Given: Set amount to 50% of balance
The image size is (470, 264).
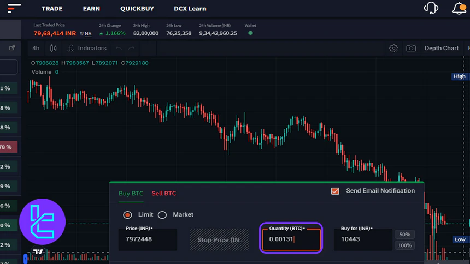Looking at the screenshot, I should point(404,235).
